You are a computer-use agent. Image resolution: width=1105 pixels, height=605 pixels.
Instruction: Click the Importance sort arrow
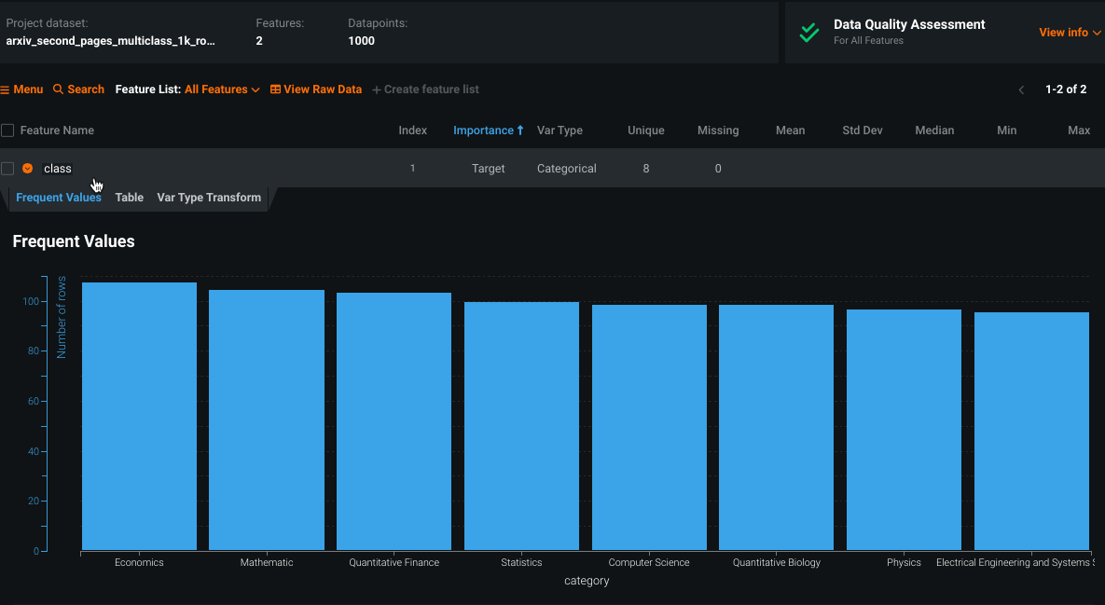[520, 131]
